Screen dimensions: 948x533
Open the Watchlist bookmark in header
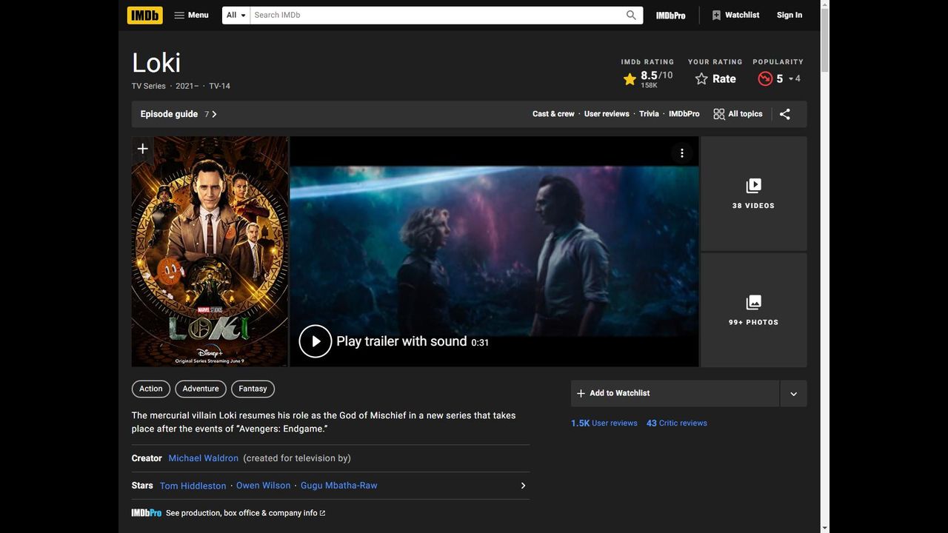[735, 15]
